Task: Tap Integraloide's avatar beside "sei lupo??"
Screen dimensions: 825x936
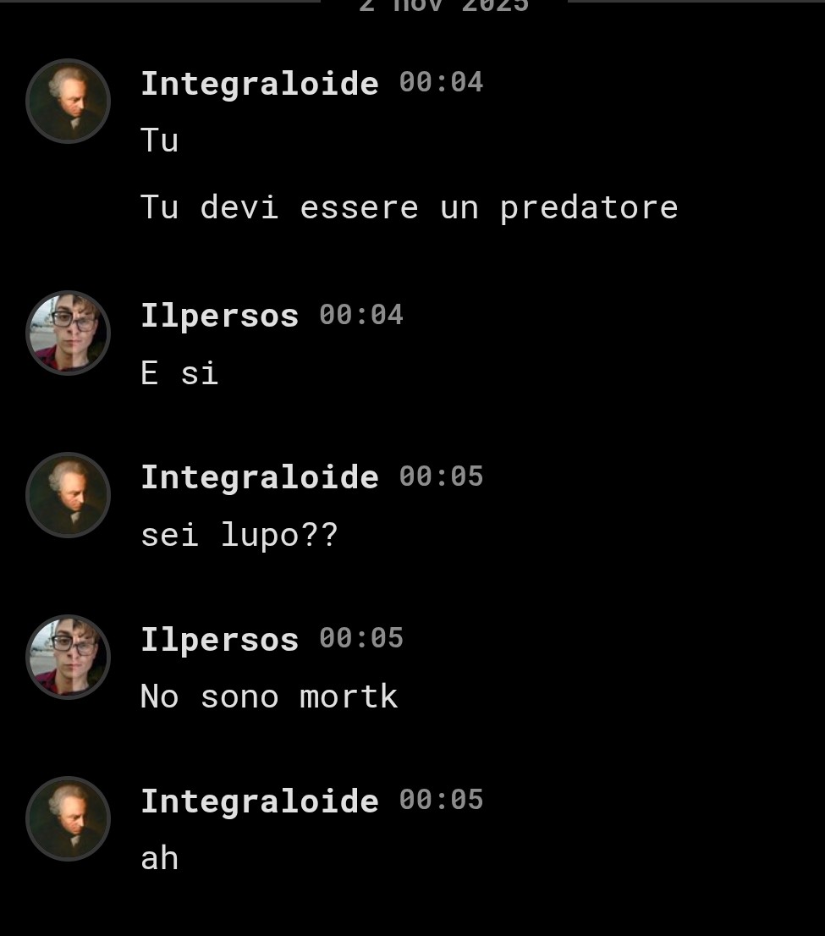Action: pos(68,495)
